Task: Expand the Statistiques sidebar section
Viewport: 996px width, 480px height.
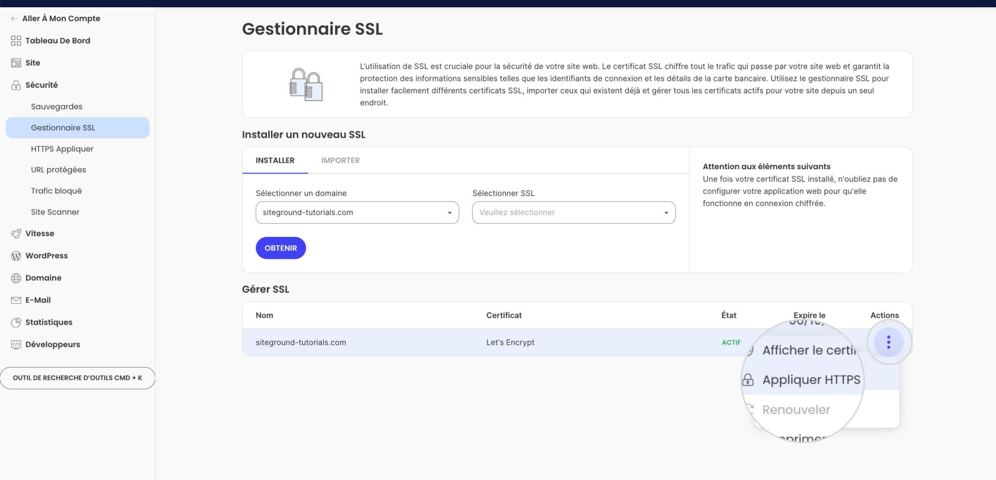Action: pos(49,322)
